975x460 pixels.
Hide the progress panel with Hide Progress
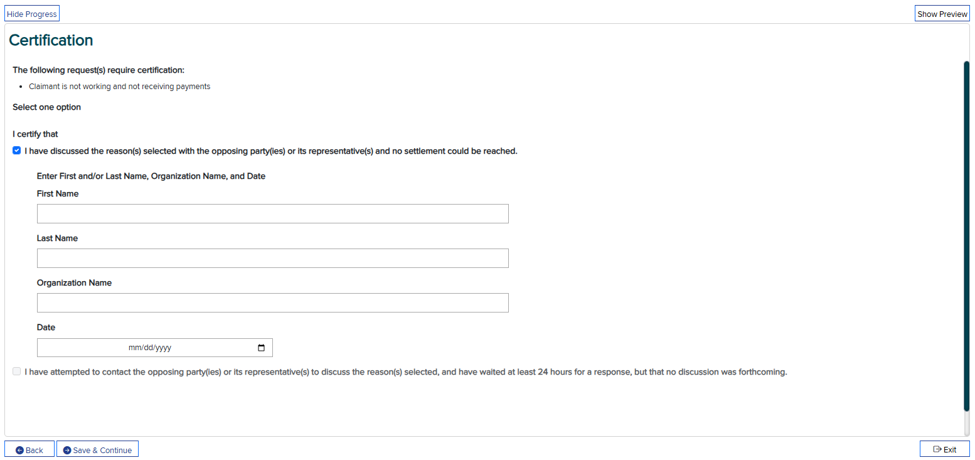[31, 14]
